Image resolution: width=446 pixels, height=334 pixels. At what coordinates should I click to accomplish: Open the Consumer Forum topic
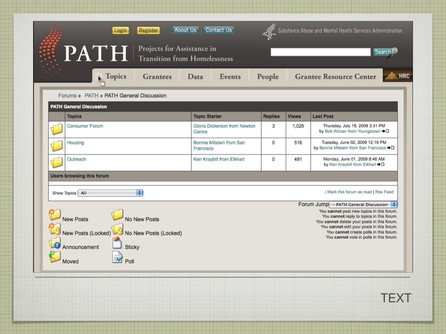[x=85, y=126]
